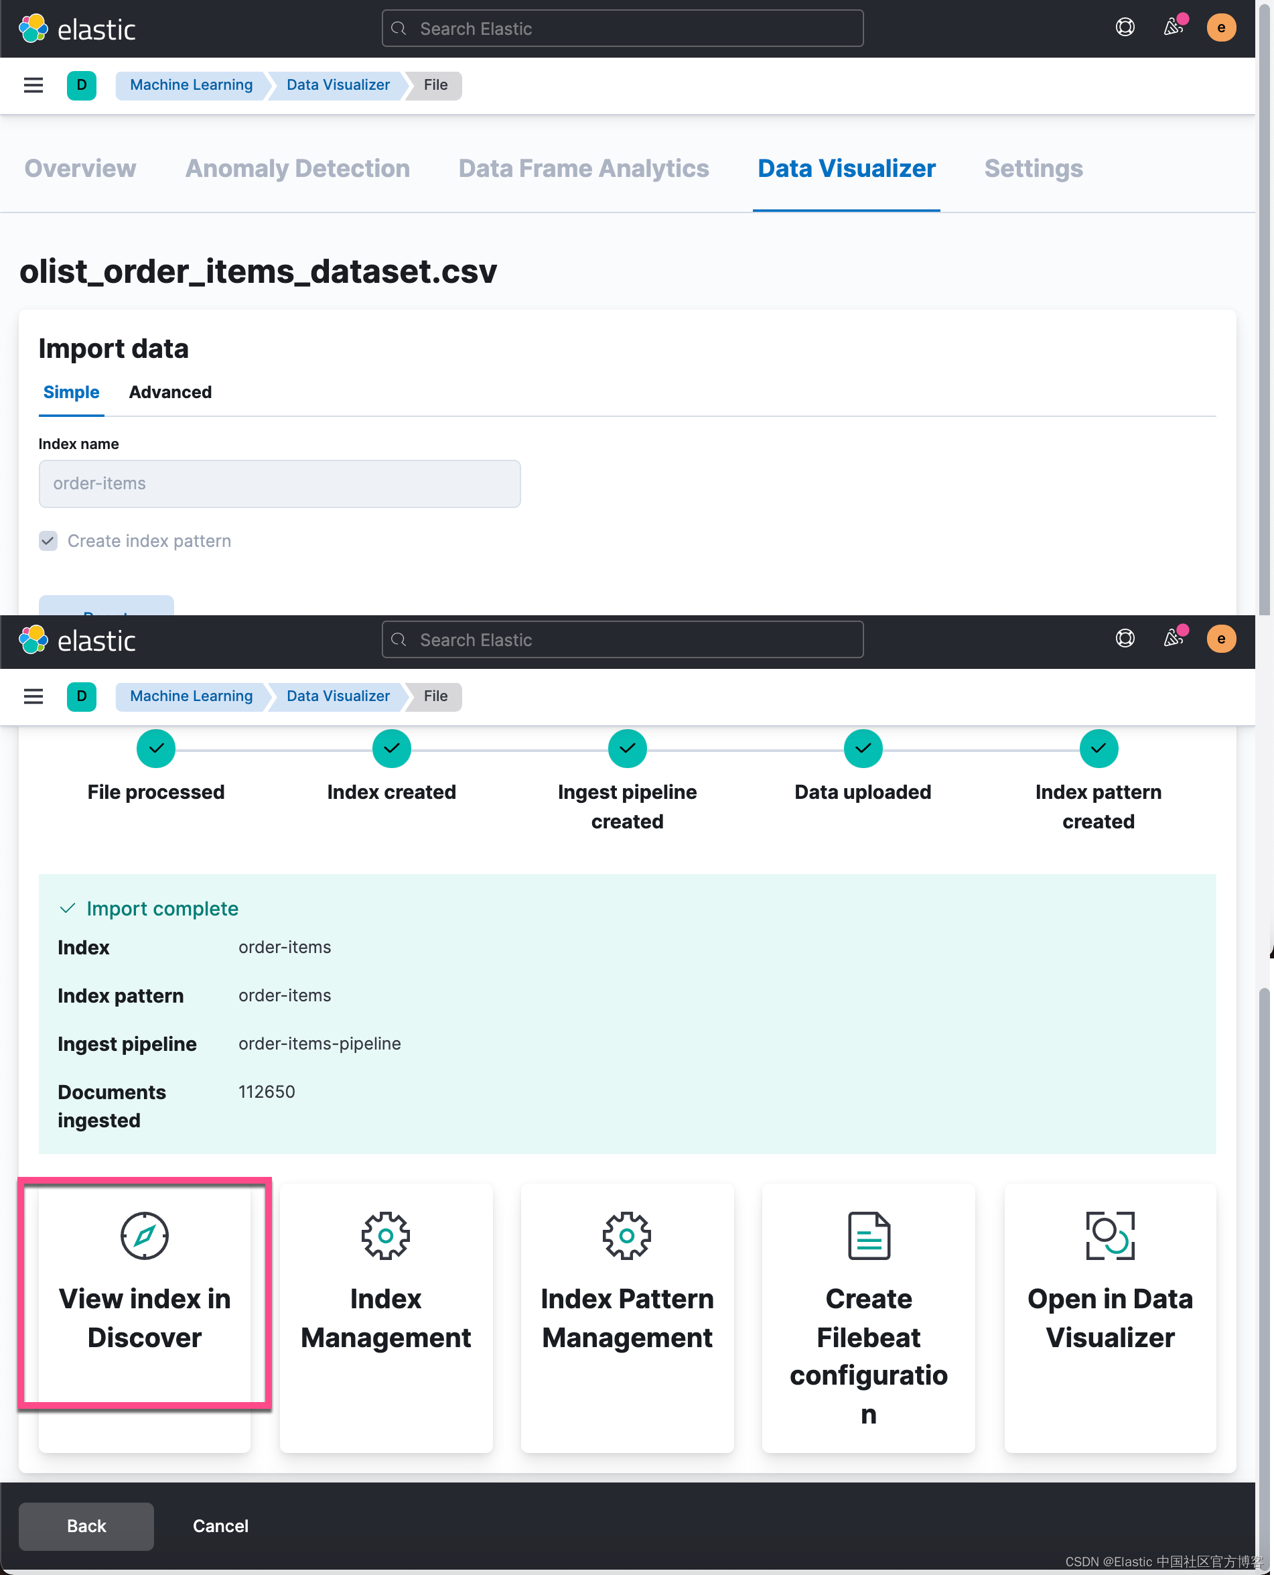Click the Back button
Screen dimensions: 1274x1575
click(x=86, y=1526)
